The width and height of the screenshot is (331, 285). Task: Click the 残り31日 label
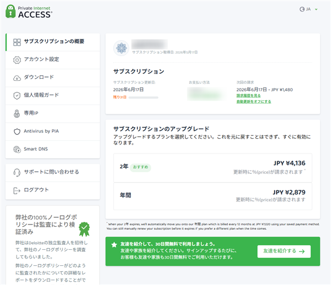120,97
